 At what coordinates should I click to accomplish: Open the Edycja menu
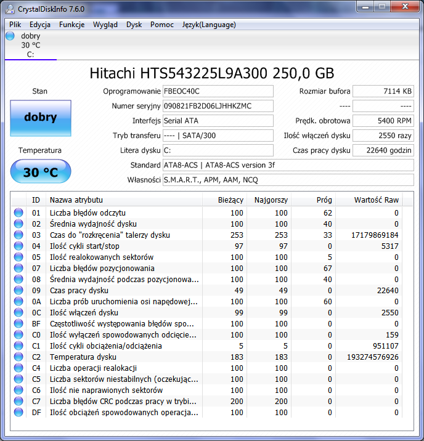click(x=40, y=25)
